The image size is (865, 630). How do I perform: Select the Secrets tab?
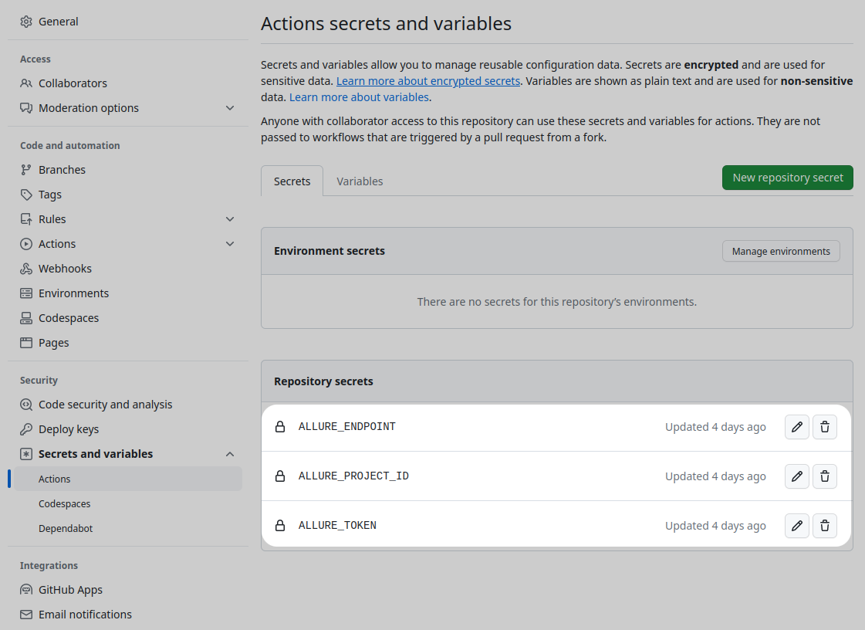(x=292, y=181)
